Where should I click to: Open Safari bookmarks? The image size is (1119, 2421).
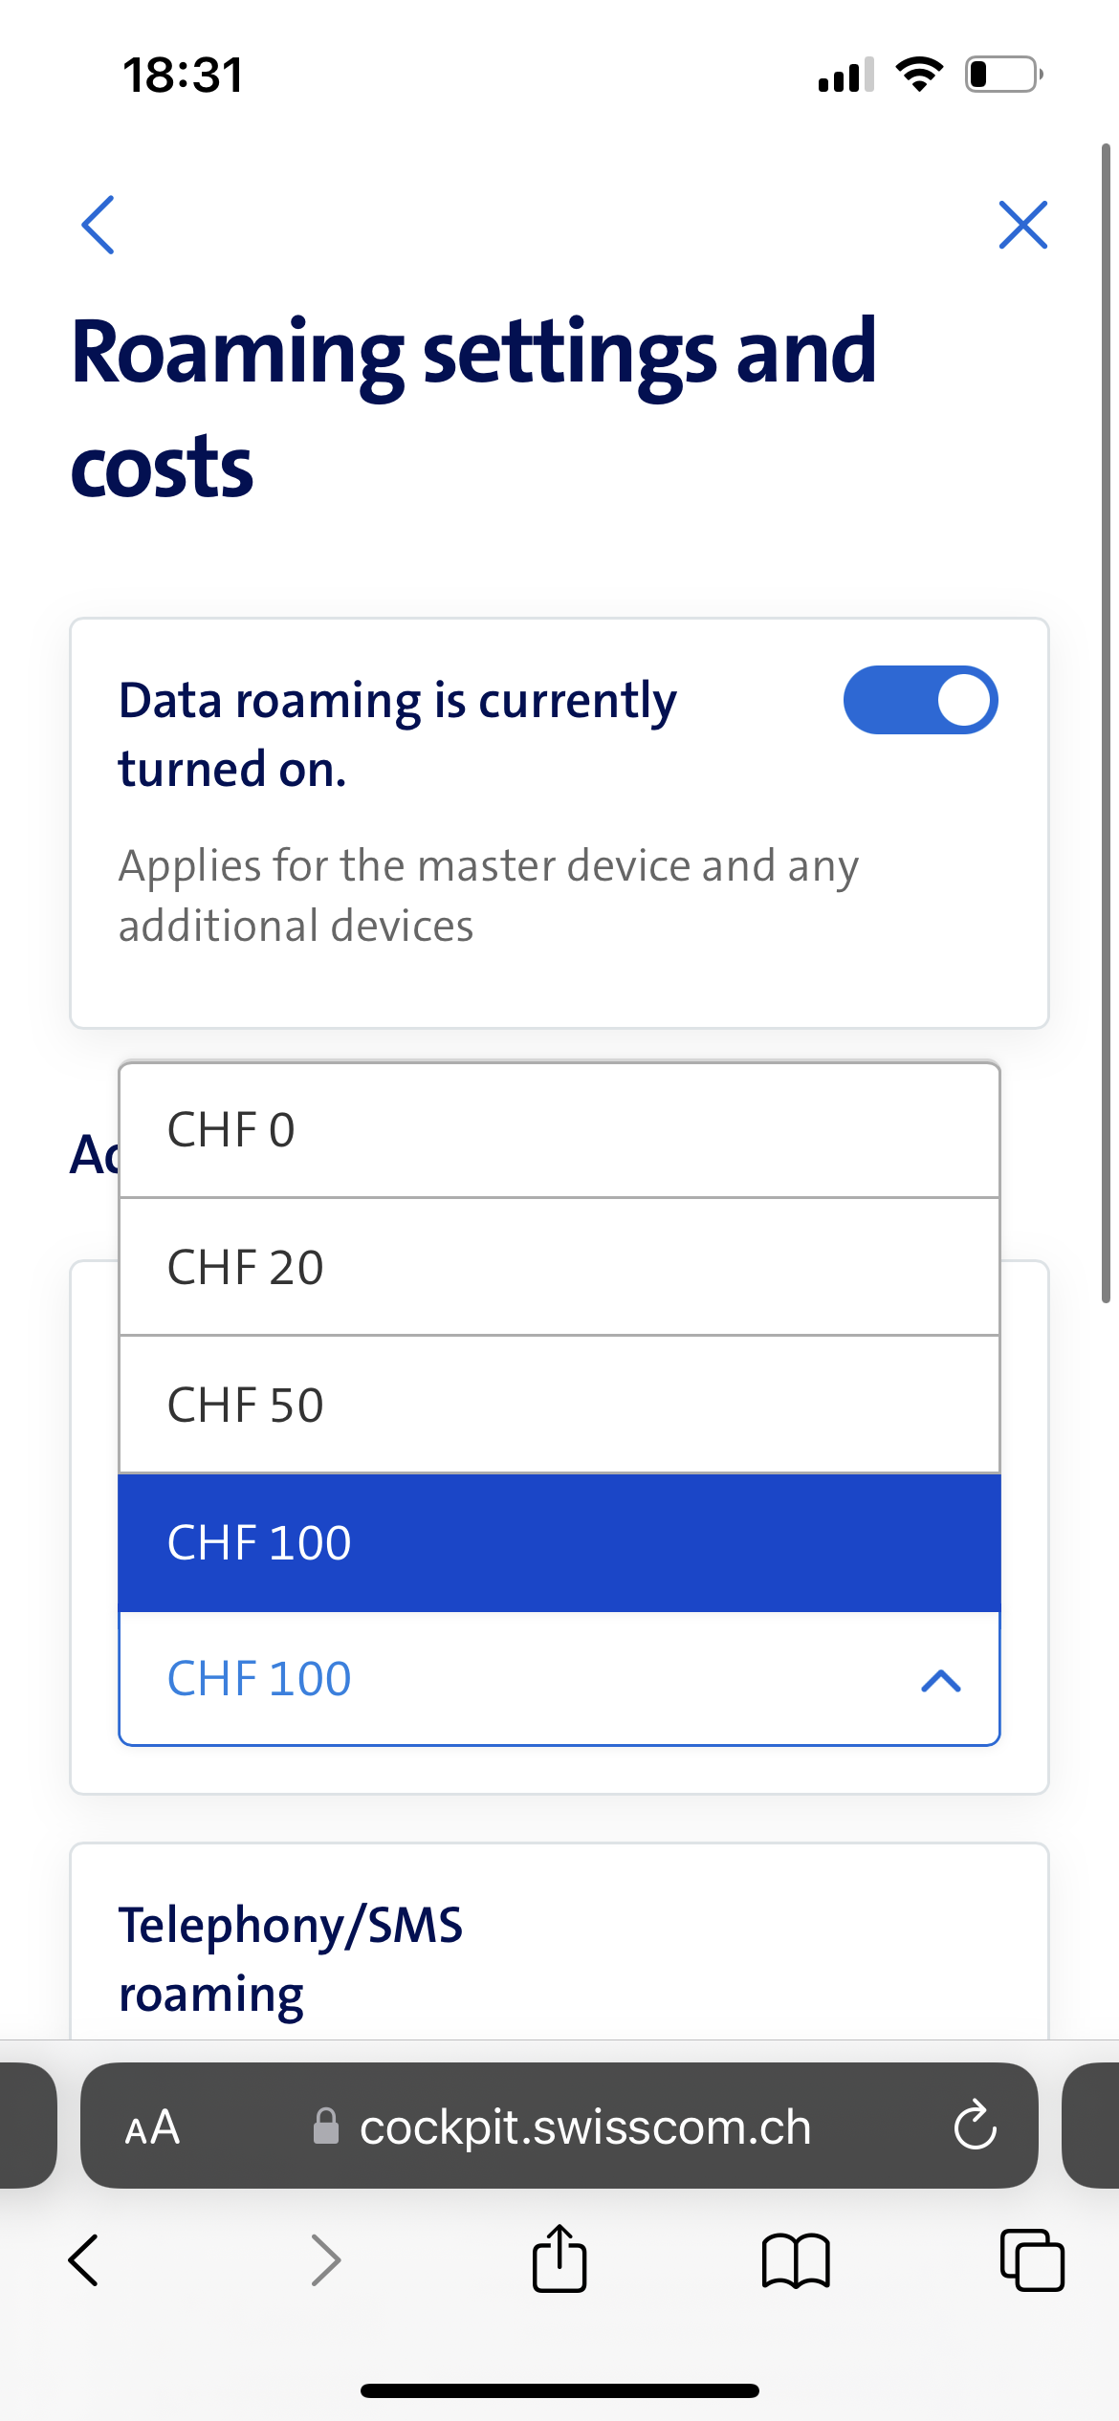click(796, 2260)
